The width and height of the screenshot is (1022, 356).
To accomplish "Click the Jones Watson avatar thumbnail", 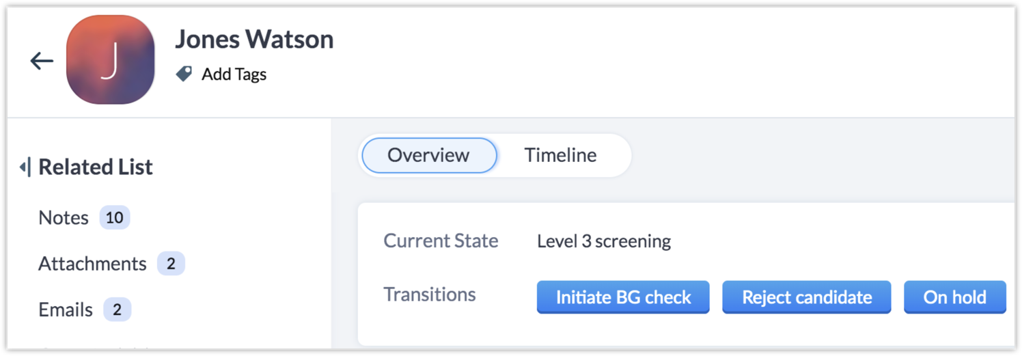I will (111, 60).
